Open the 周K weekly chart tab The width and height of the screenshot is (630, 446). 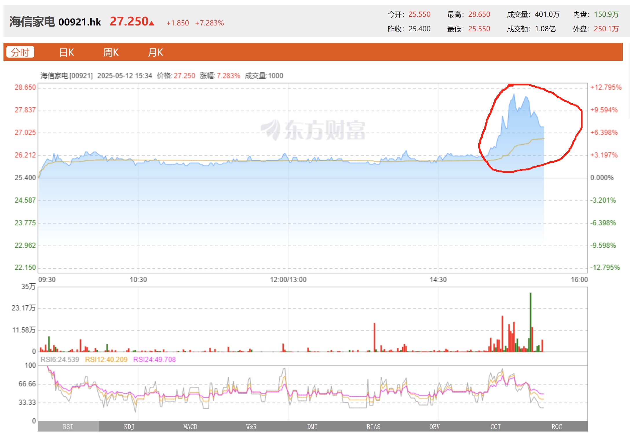[111, 52]
